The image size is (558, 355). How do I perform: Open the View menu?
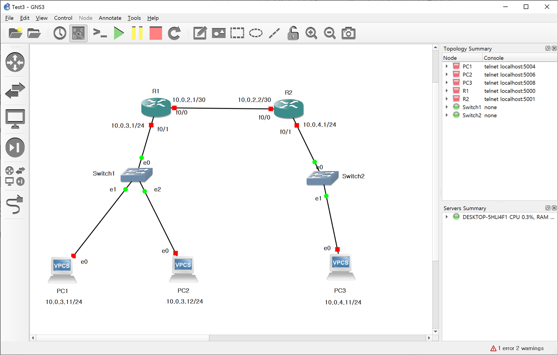pyautogui.click(x=42, y=18)
